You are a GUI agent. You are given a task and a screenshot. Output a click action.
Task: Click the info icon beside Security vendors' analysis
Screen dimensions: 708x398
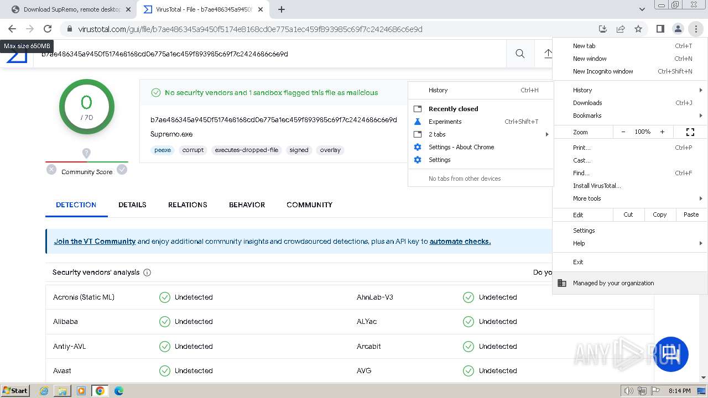point(147,273)
